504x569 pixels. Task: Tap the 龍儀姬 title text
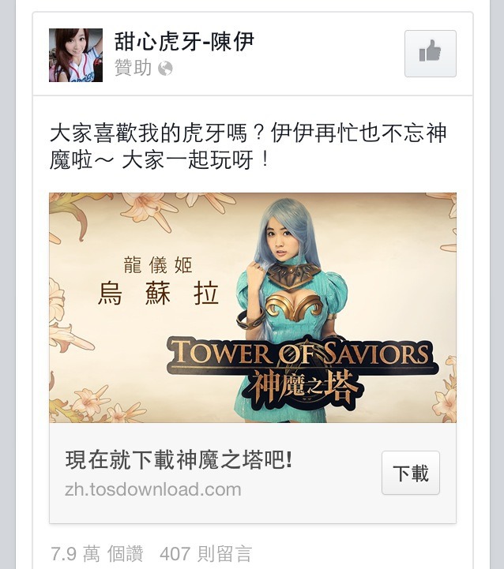click(x=158, y=264)
